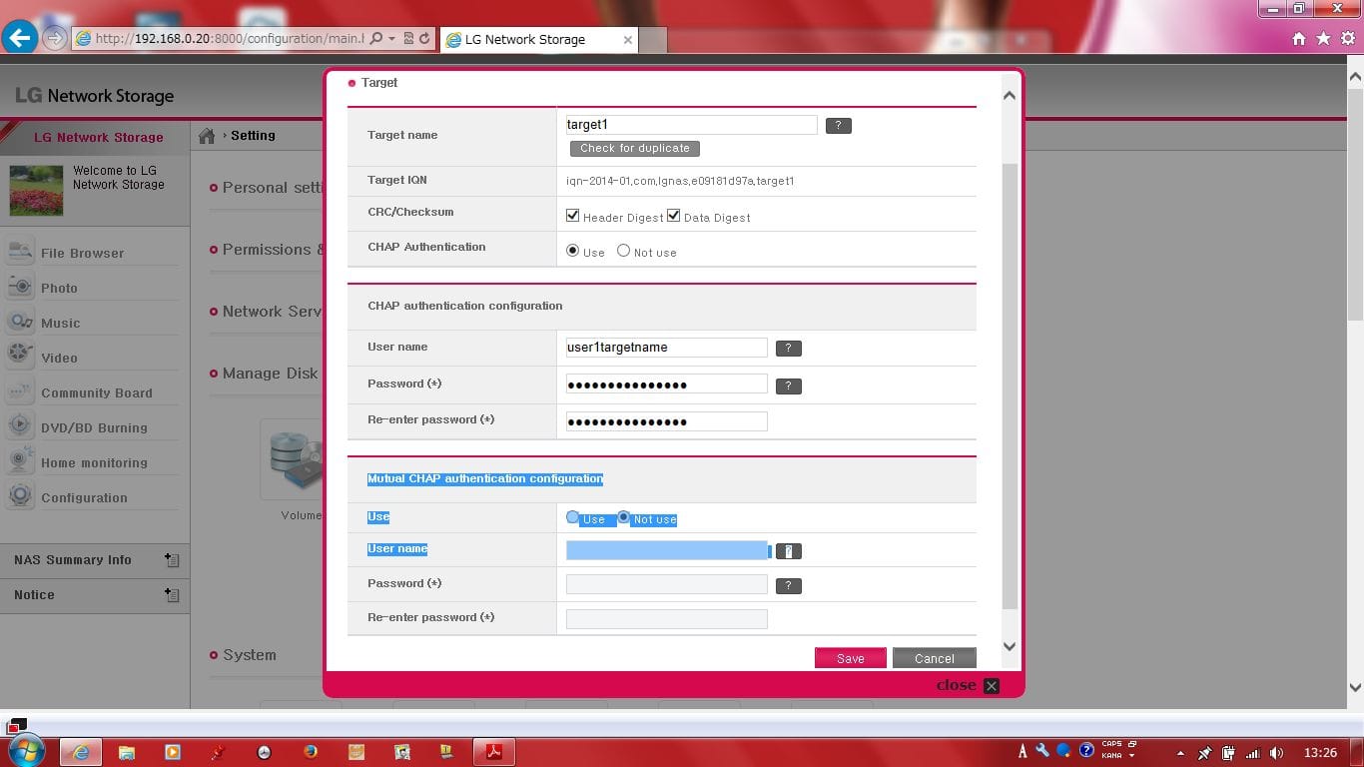Open Community Board in the sidebar
1364x767 pixels.
(97, 393)
